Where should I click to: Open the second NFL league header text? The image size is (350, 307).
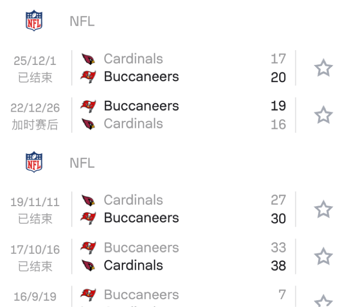coord(82,163)
